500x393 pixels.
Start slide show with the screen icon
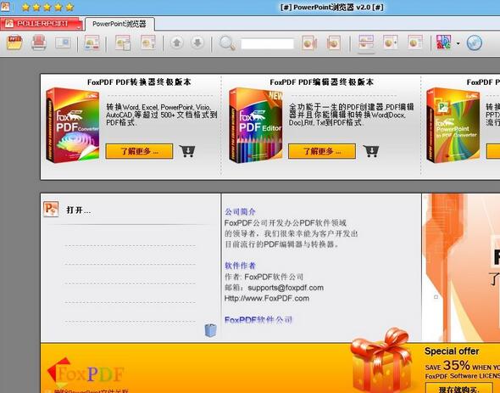63,42
